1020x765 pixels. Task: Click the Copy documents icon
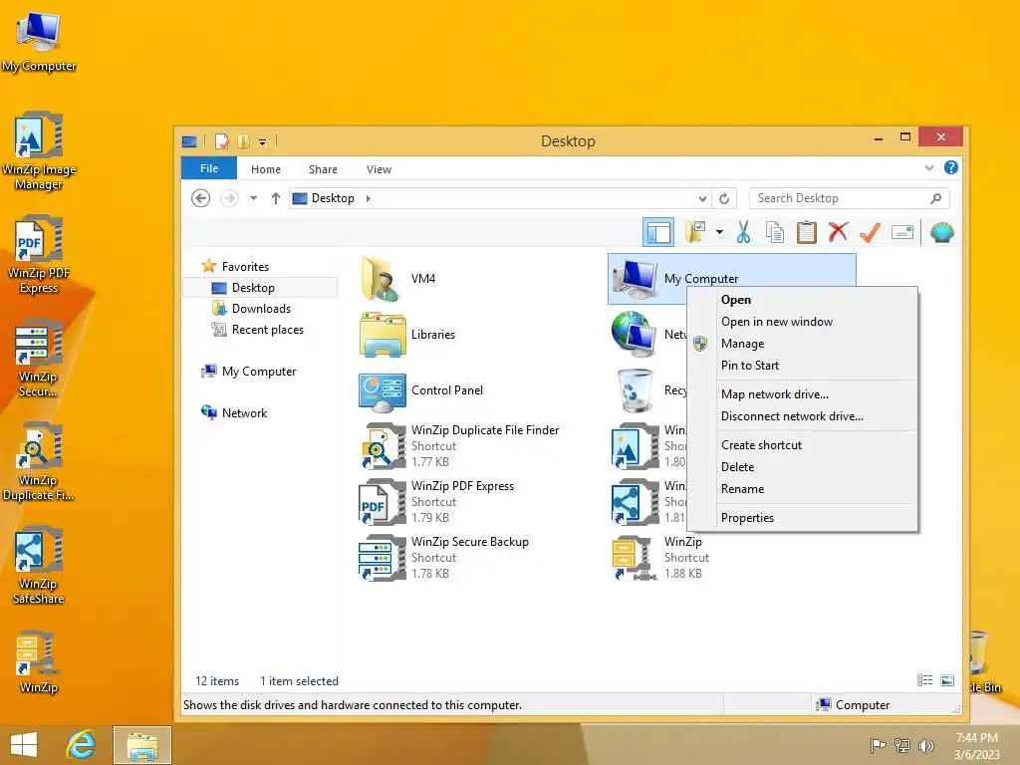(774, 232)
